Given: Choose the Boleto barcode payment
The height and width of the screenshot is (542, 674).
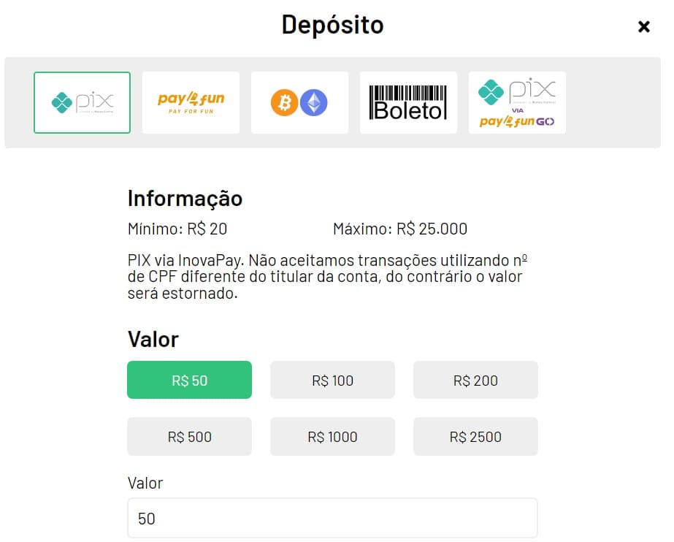Looking at the screenshot, I should pyautogui.click(x=408, y=103).
